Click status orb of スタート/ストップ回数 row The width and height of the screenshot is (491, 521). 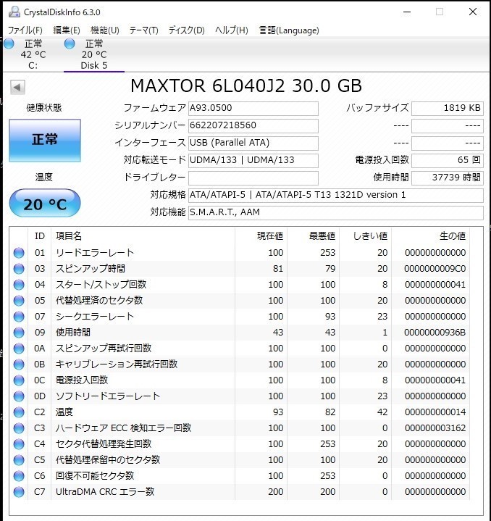pos(19,285)
